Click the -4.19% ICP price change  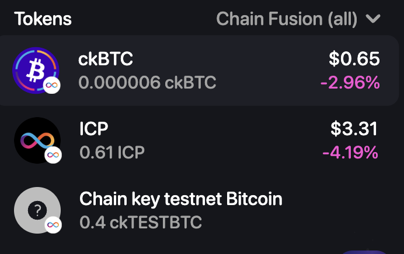tap(350, 153)
